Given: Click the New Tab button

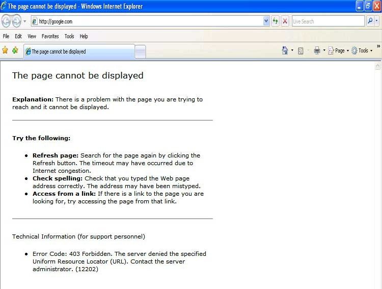Looking at the screenshot, I should click(140, 51).
